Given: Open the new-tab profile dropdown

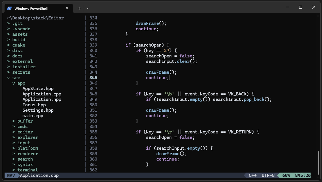Looking at the screenshot, I should 88,8.
